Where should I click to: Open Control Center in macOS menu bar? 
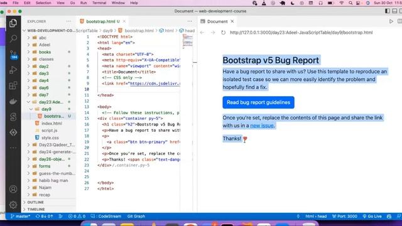coord(358,3)
